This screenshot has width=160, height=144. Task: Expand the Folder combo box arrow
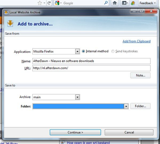[x=126, y=106]
